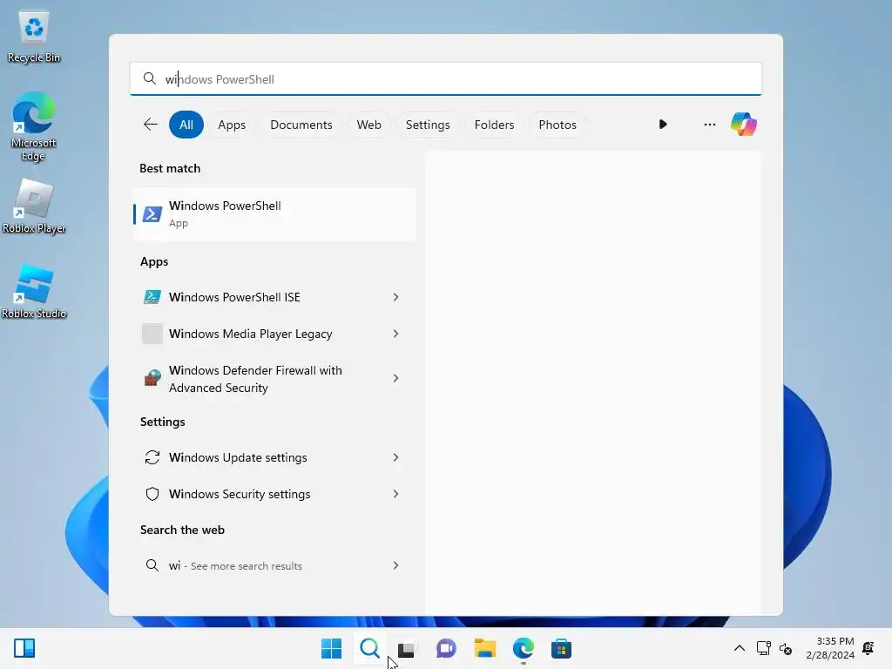The image size is (892, 669).
Task: Click the Windows Defender Firewall icon
Action: click(x=152, y=378)
